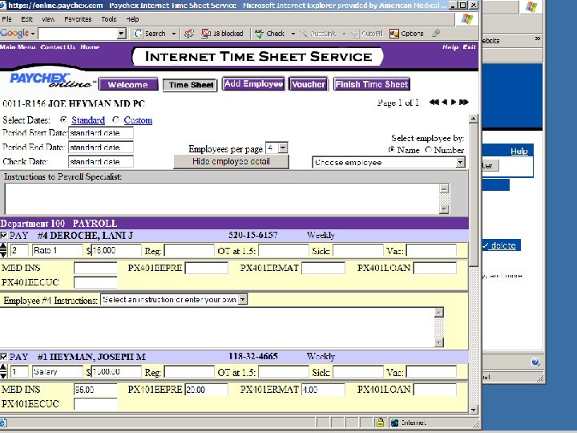577x433 pixels.
Task: Click the blue help icon in background window
Action: (535, 362)
